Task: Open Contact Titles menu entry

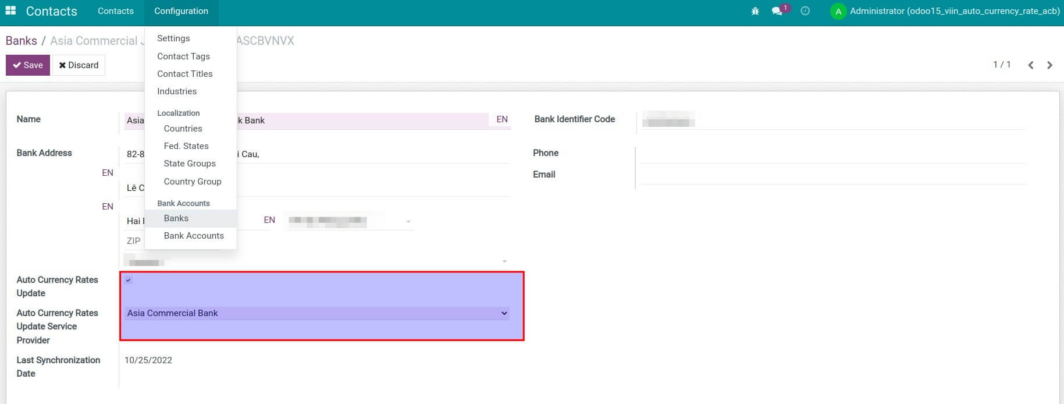Action: pyautogui.click(x=184, y=74)
